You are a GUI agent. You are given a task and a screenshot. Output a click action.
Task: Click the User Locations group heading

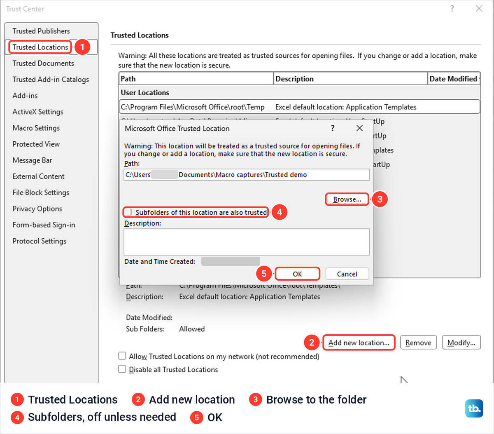pyautogui.click(x=145, y=93)
